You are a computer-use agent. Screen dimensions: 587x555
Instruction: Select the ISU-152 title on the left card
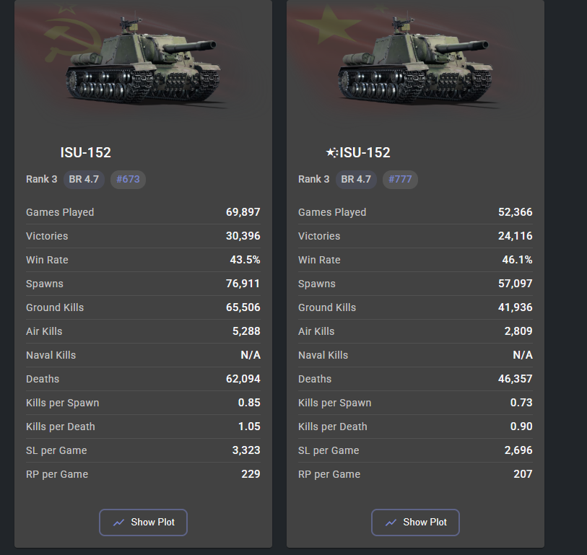click(86, 153)
